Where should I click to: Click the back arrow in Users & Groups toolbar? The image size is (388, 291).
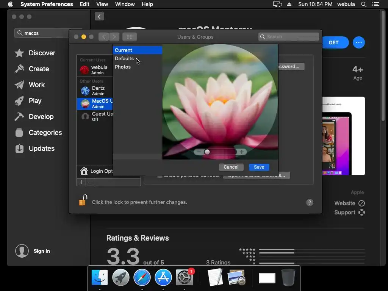104,37
